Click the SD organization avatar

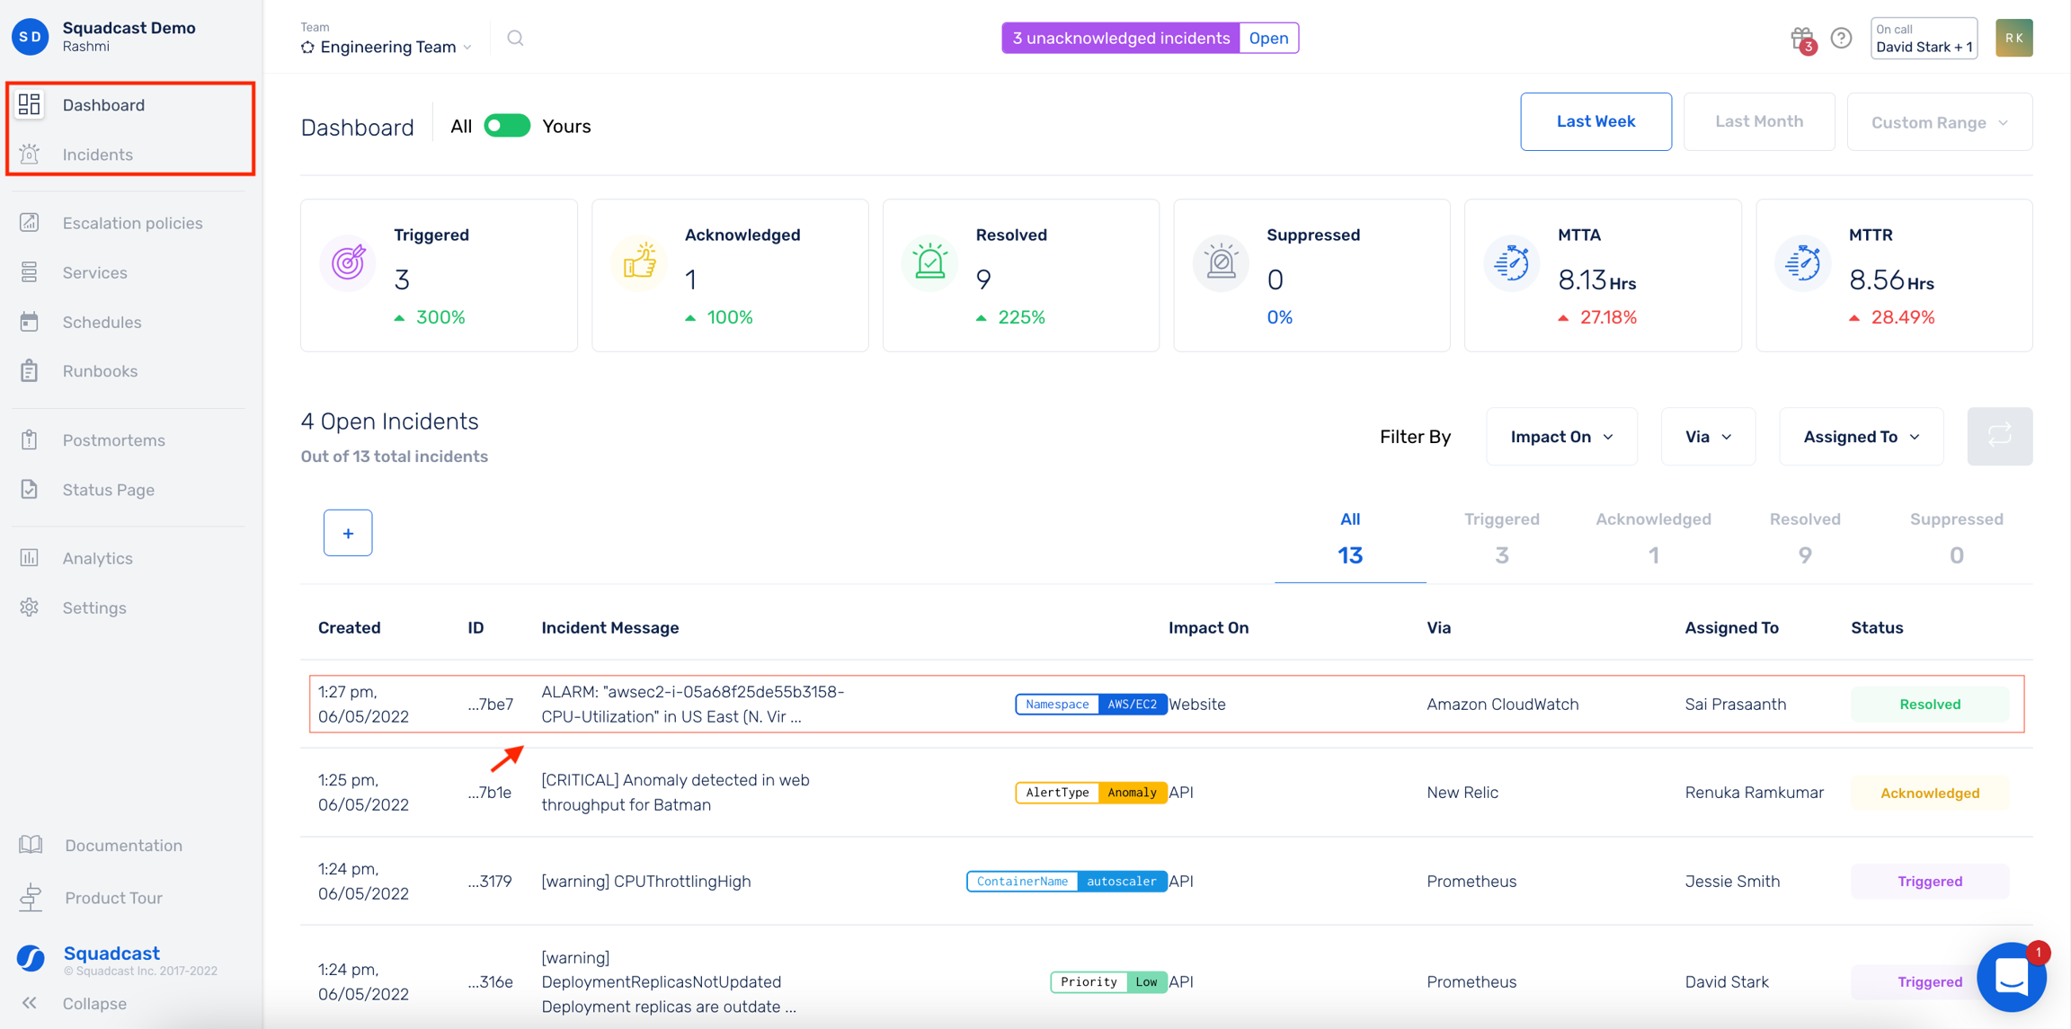tap(31, 37)
